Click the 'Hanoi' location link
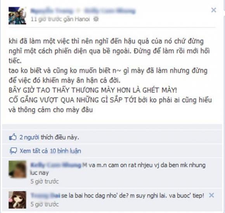Screen dimensions: 225x213 click(x=82, y=19)
